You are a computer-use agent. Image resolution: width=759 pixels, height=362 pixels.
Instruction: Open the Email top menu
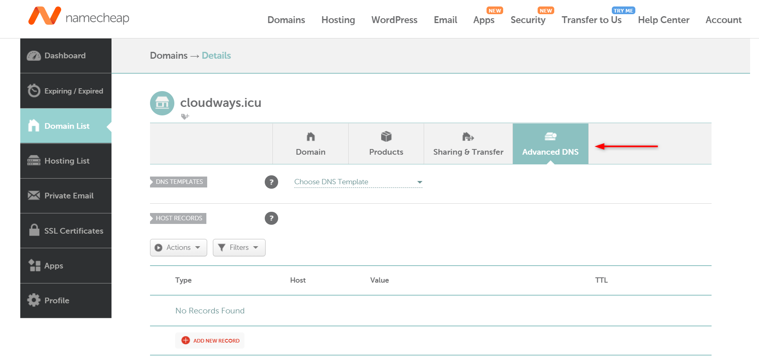(446, 20)
